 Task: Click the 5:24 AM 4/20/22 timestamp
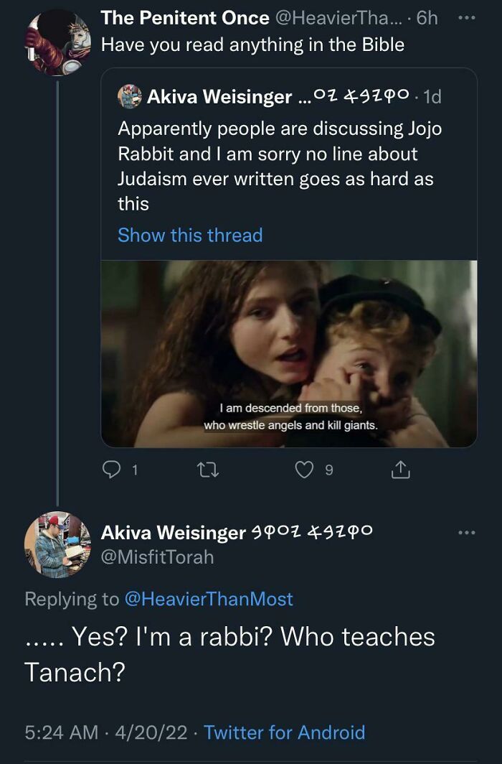[105, 732]
